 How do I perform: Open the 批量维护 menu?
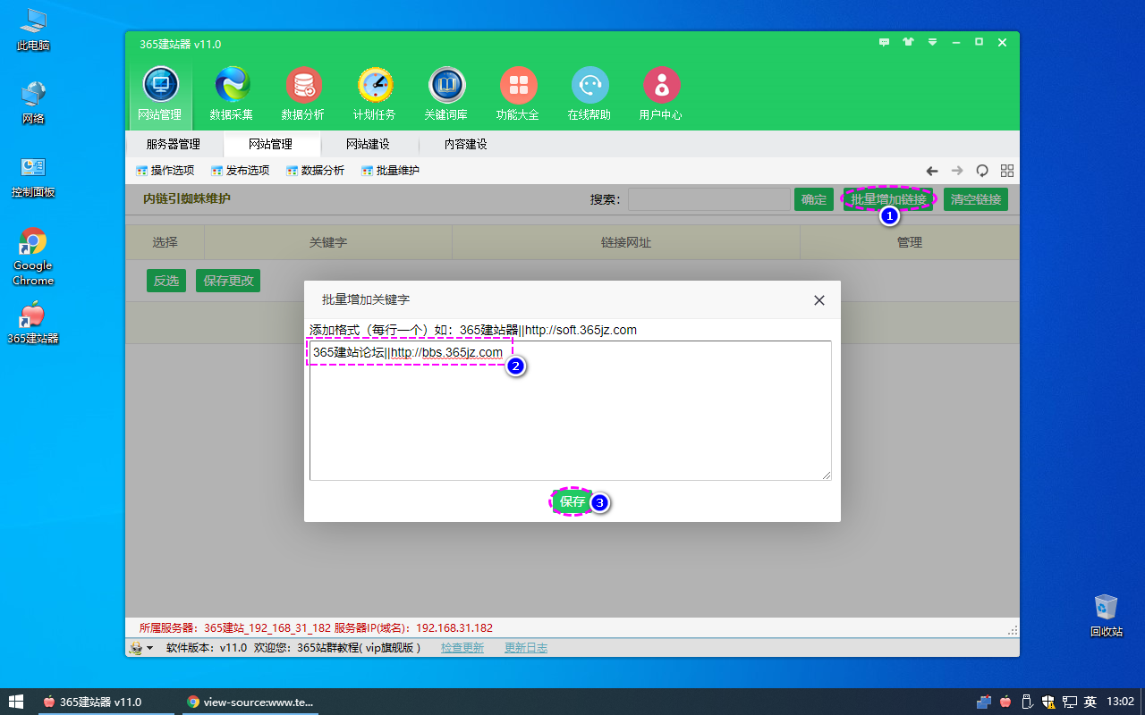point(391,171)
